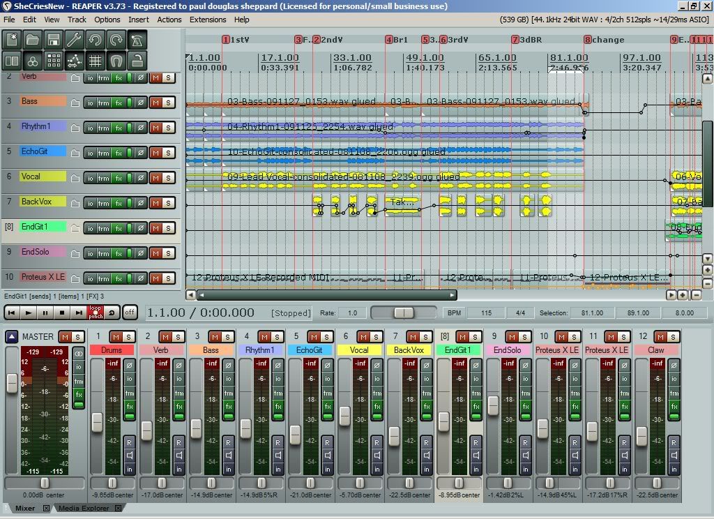Open the 4/4 time signature field

point(520,313)
